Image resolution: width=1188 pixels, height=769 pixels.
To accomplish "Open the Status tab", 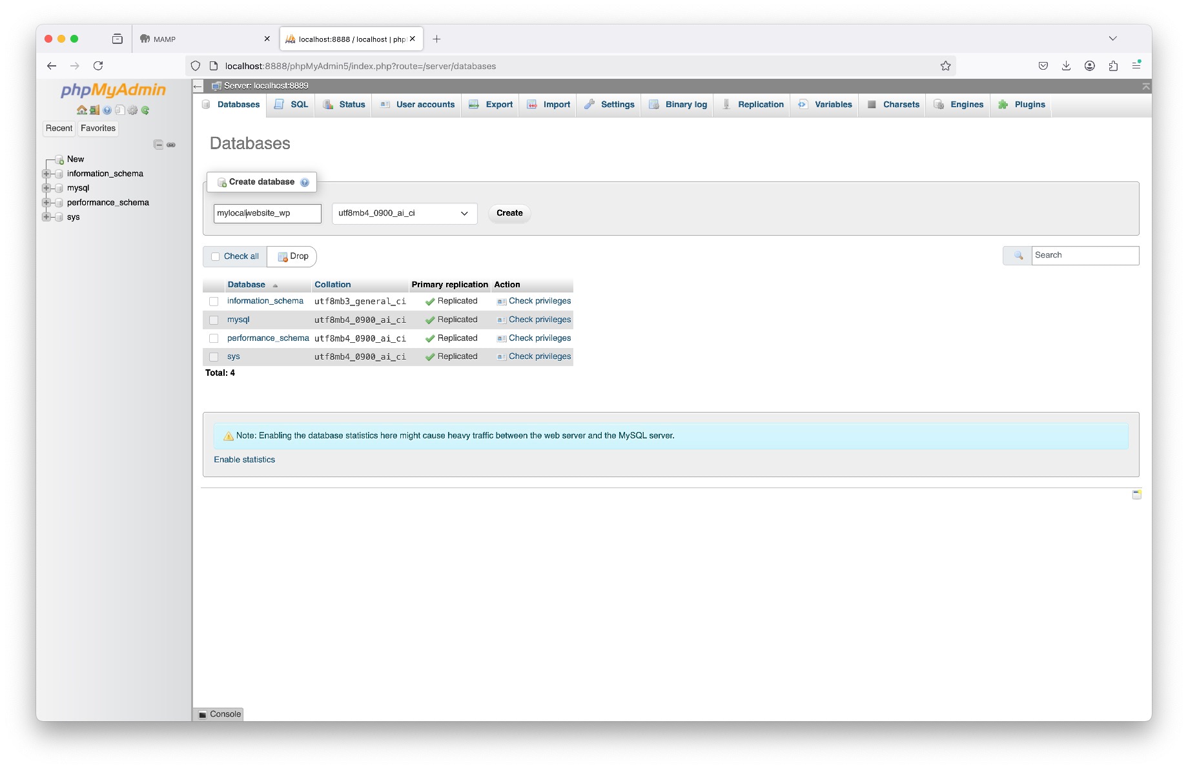I will click(344, 105).
